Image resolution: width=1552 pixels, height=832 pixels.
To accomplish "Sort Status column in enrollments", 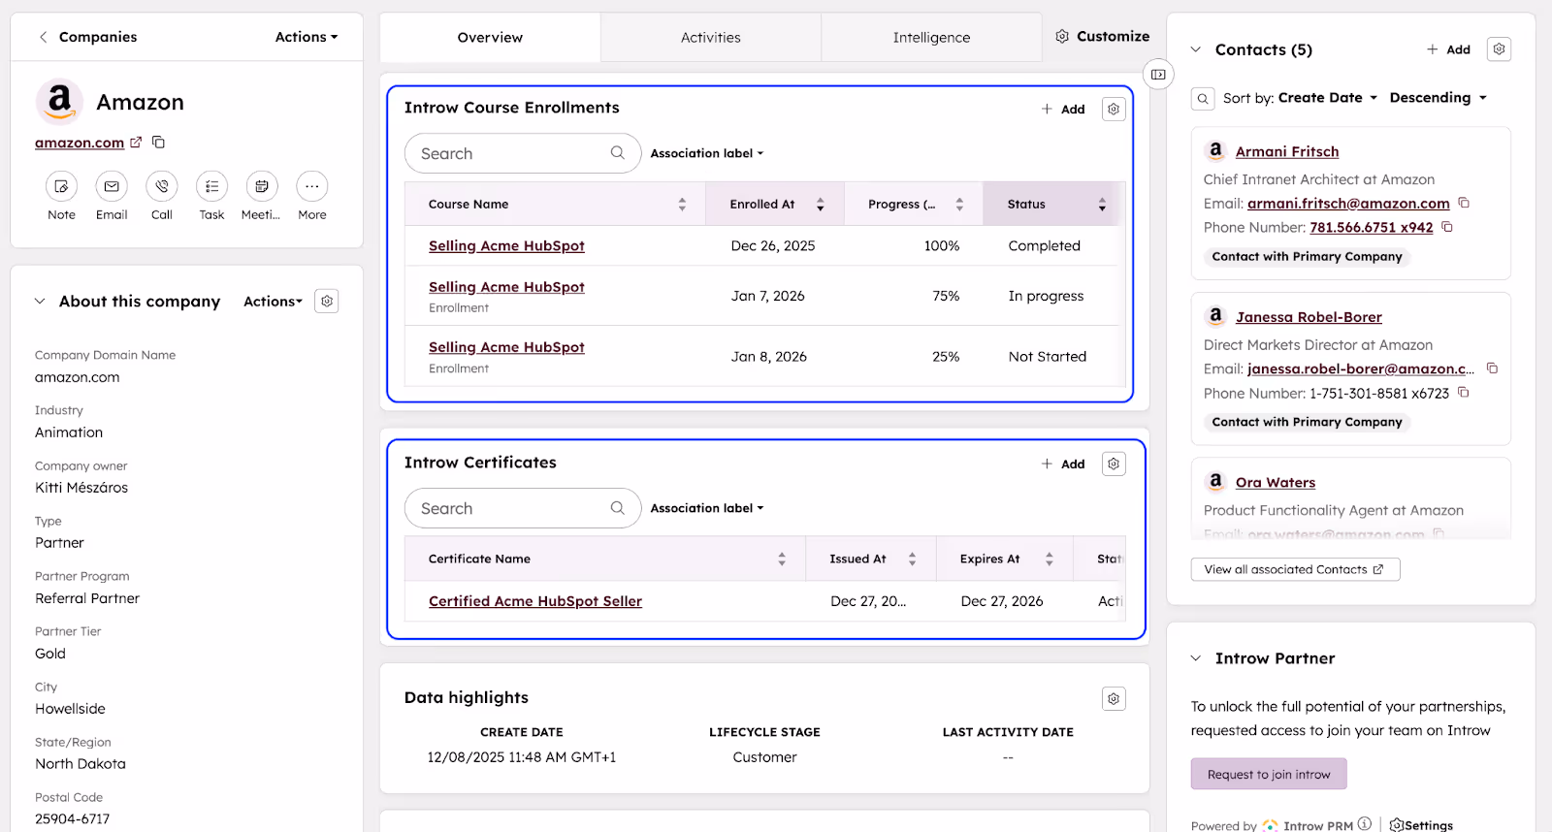I will (1102, 205).
